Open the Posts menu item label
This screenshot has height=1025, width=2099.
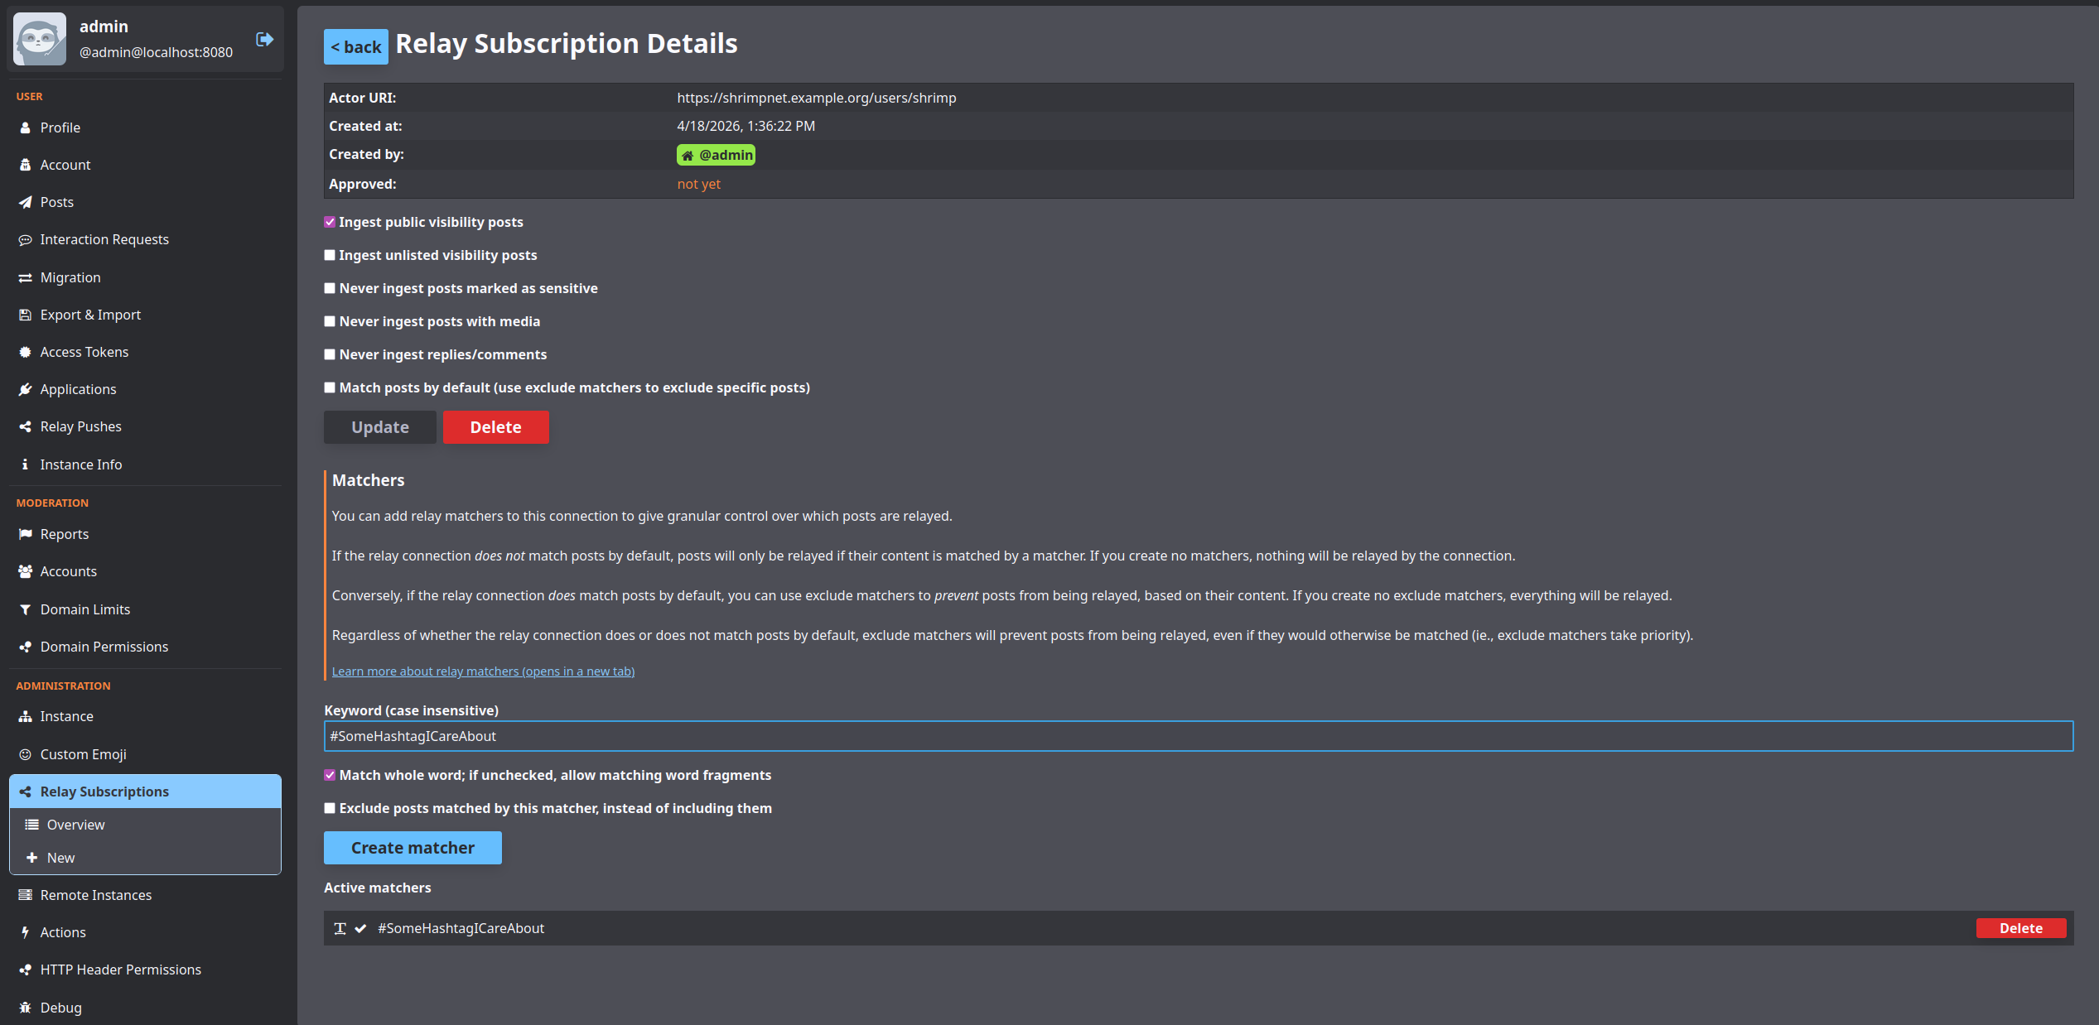coord(57,202)
